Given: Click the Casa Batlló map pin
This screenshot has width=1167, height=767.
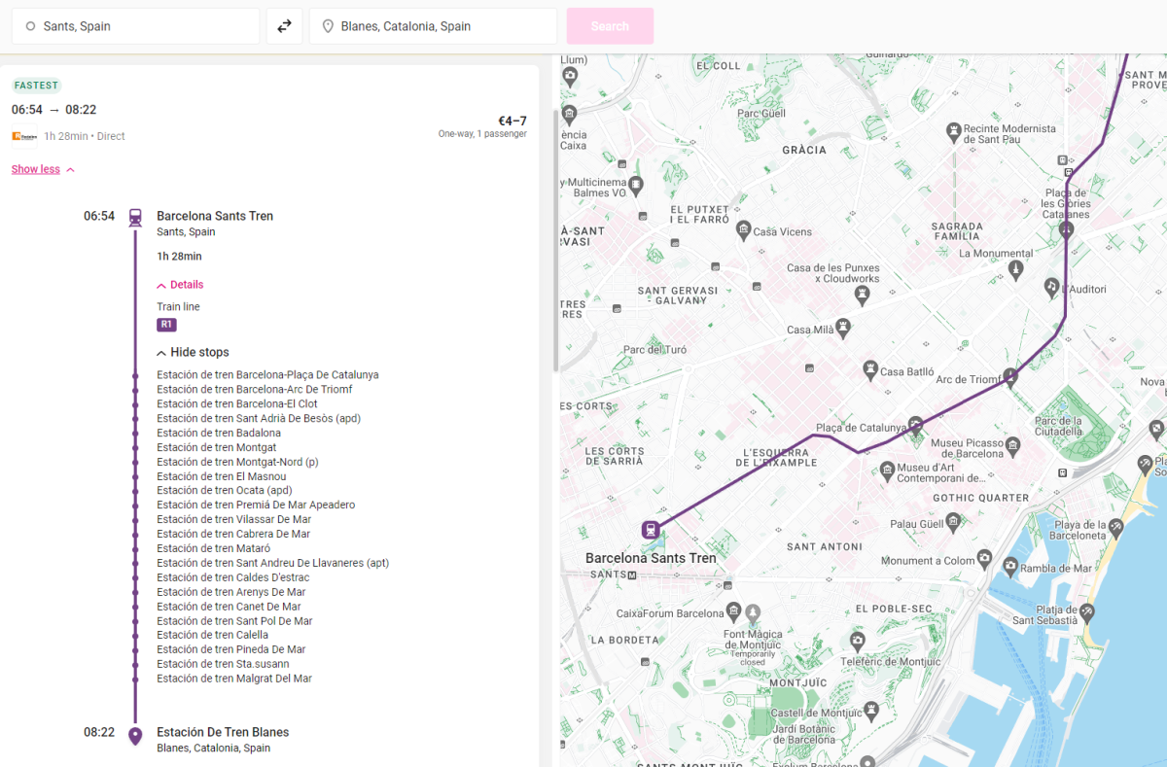Looking at the screenshot, I should tap(869, 370).
